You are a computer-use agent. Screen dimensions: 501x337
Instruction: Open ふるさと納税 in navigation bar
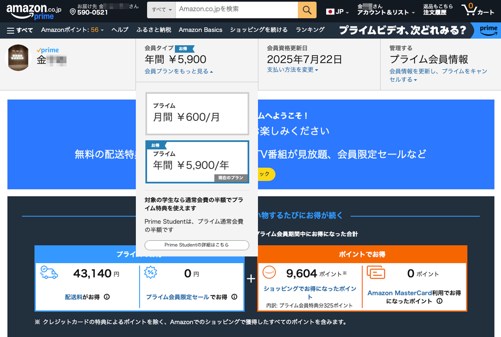154,30
